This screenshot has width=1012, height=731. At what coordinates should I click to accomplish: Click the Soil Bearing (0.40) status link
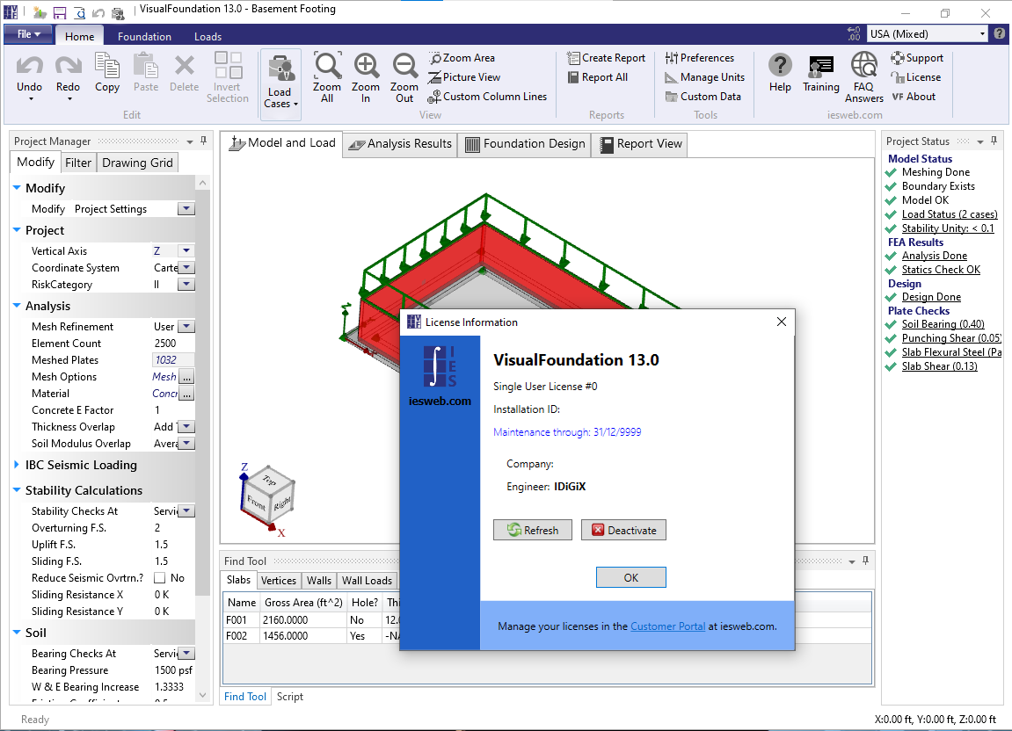pos(943,324)
